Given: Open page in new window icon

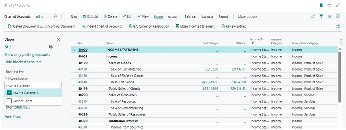Looking at the screenshot, I should click(329, 5).
